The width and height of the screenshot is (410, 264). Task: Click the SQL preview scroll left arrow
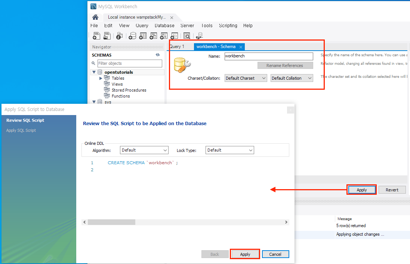click(84, 222)
